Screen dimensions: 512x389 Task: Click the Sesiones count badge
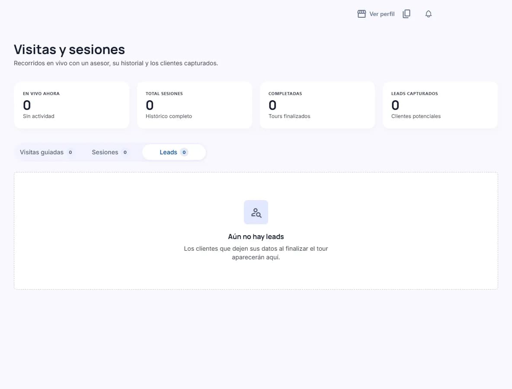pyautogui.click(x=125, y=153)
